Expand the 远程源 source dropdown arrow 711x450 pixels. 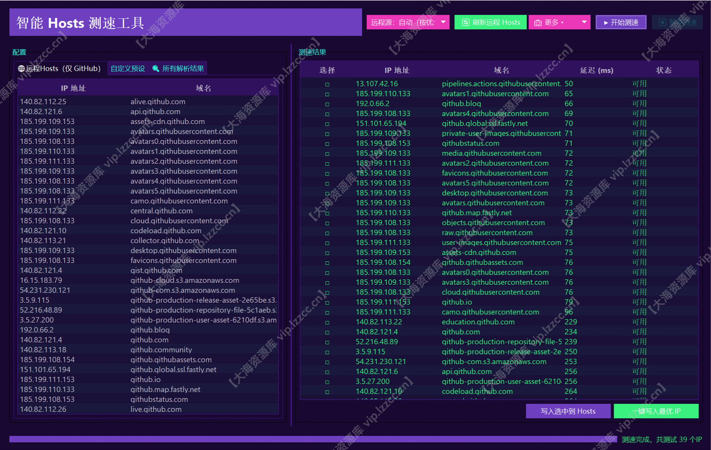[443, 22]
